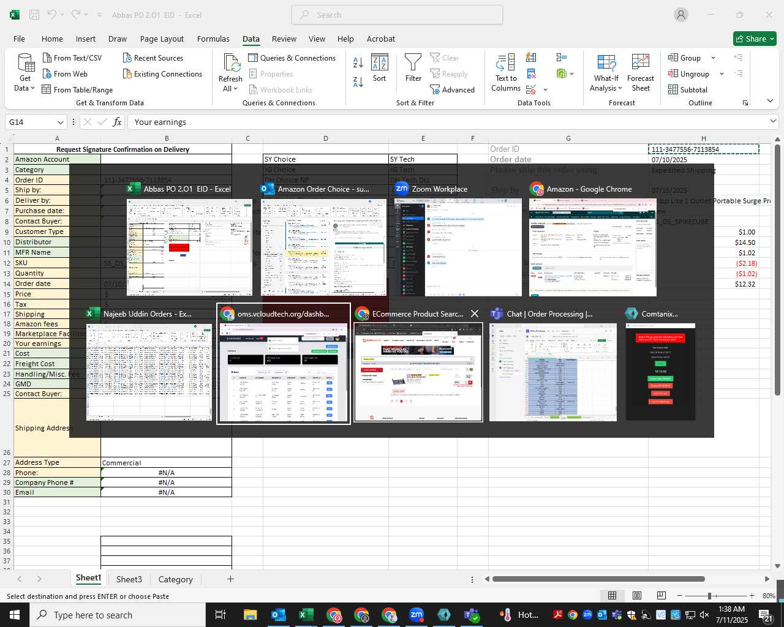
Task: Add a new sheet
Action: coord(230,579)
